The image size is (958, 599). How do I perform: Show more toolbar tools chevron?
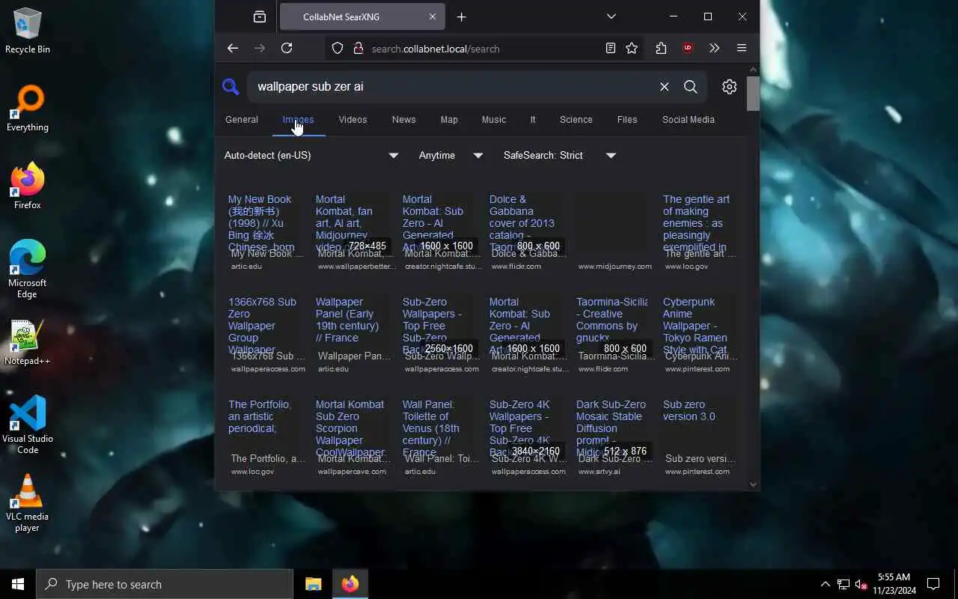[x=714, y=48]
